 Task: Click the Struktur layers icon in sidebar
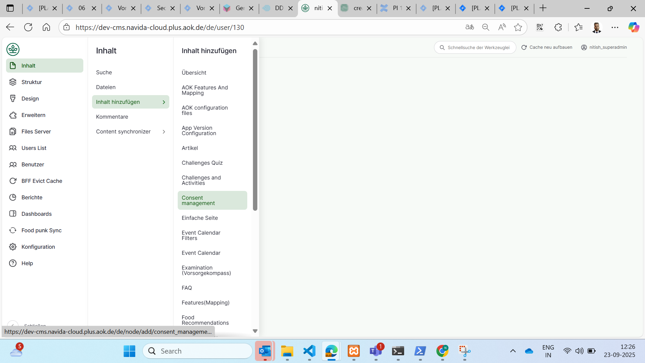13,82
